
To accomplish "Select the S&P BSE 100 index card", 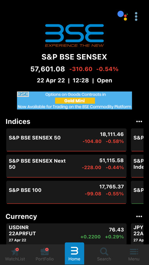I will [66, 192].
